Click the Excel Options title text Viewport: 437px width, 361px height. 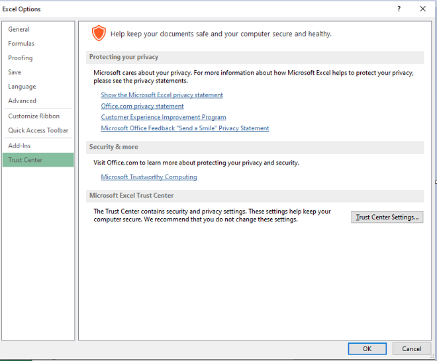(x=21, y=9)
